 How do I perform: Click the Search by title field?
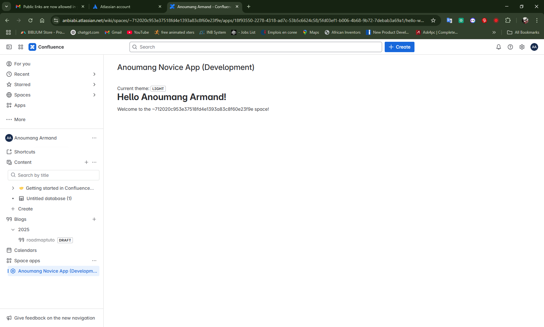point(53,175)
